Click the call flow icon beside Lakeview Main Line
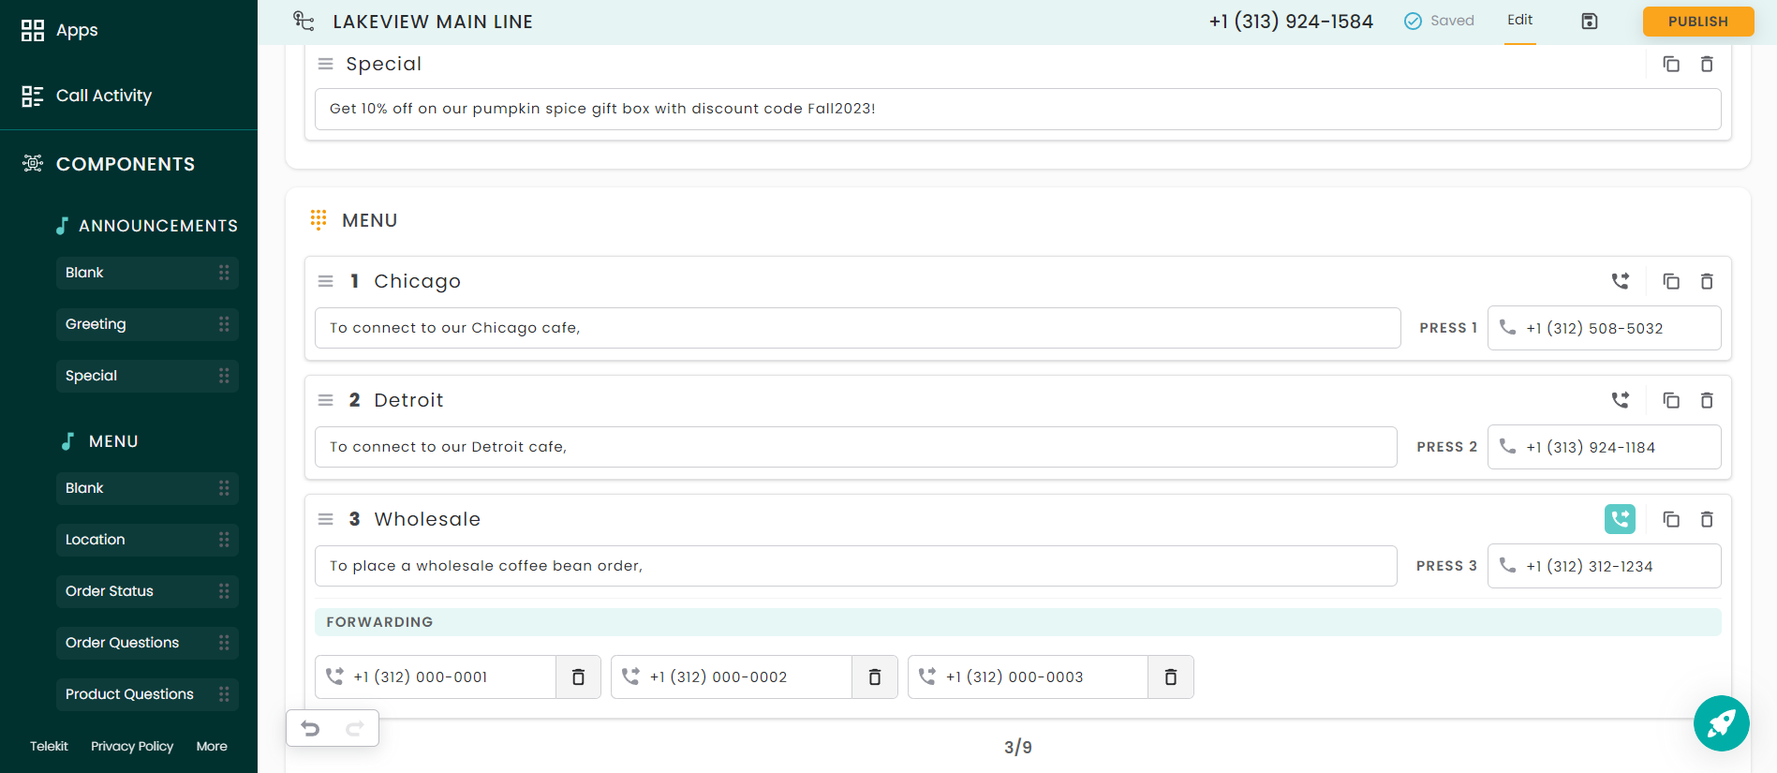Screen dimensions: 1777x773 pos(304,21)
